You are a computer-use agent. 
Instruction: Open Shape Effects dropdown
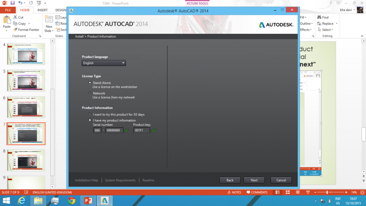pyautogui.click(x=306, y=30)
